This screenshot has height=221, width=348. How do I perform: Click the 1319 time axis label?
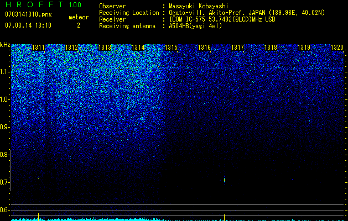click(304, 48)
